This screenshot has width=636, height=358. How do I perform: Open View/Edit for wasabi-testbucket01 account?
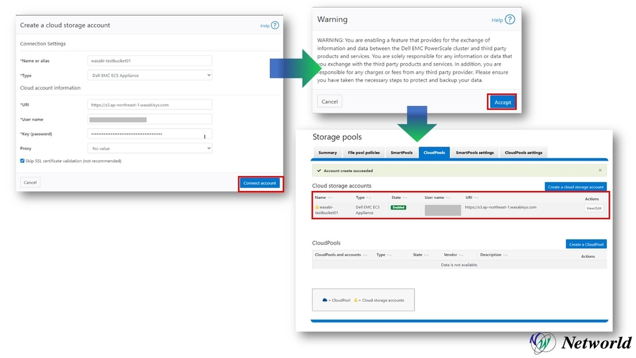pos(594,208)
